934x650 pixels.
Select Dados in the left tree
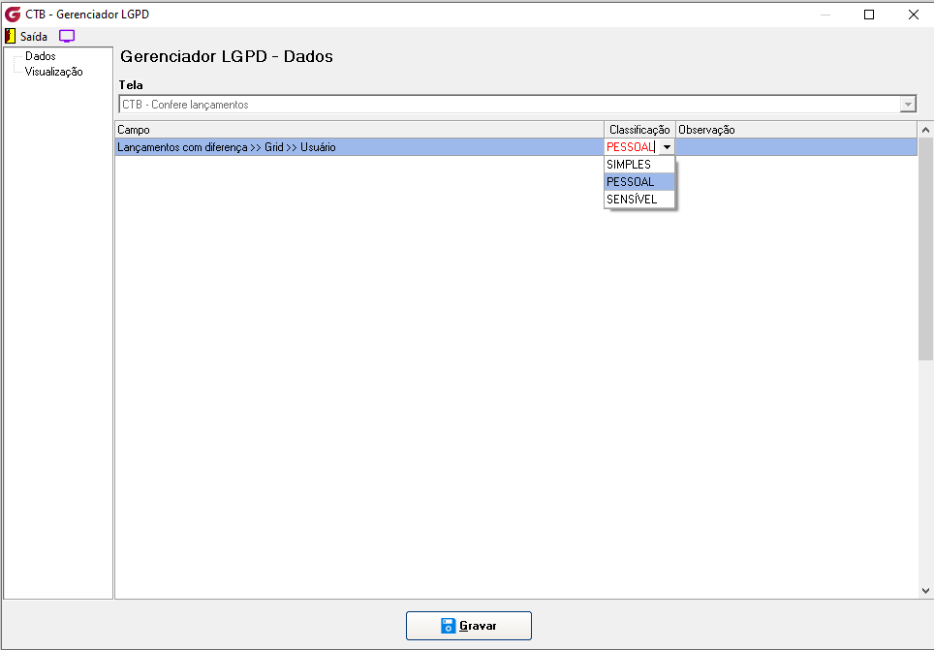pyautogui.click(x=41, y=56)
